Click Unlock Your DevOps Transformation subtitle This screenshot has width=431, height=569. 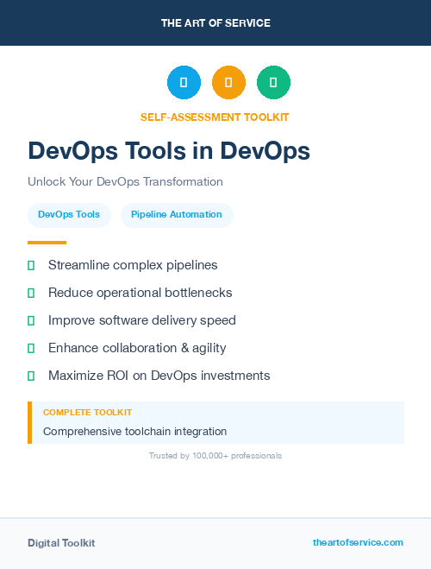(125, 181)
